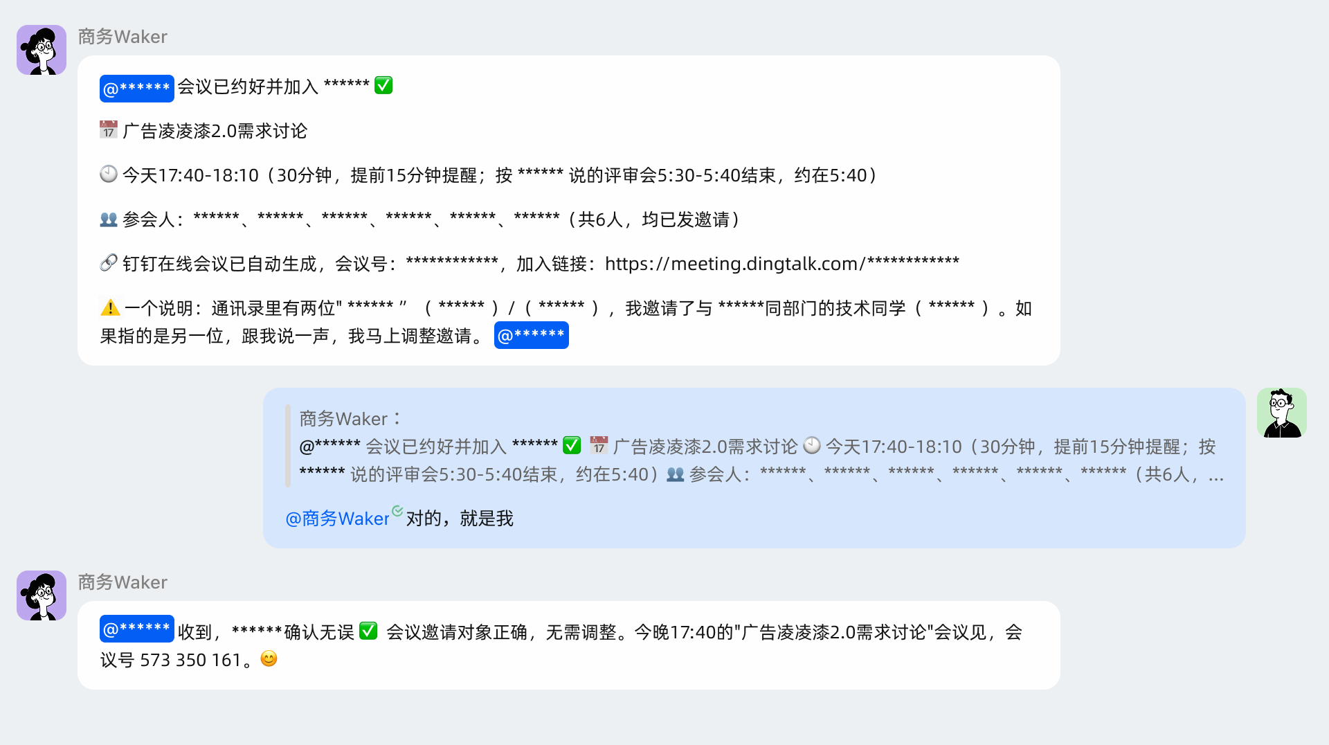Click 共6人，均已发邀请 text
Image resolution: width=1329 pixels, height=745 pixels.
click(x=654, y=219)
